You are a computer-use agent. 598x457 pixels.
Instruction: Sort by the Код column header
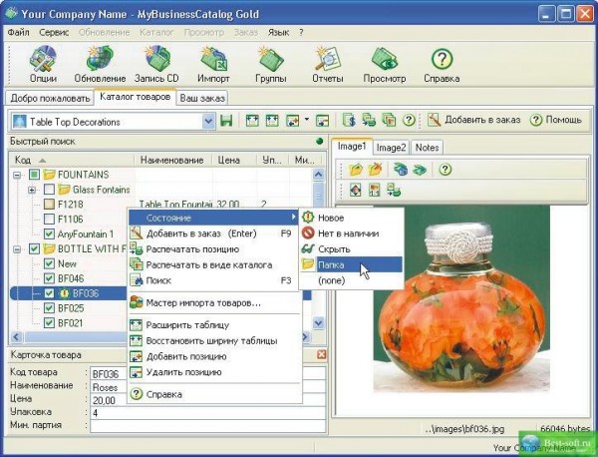72,160
